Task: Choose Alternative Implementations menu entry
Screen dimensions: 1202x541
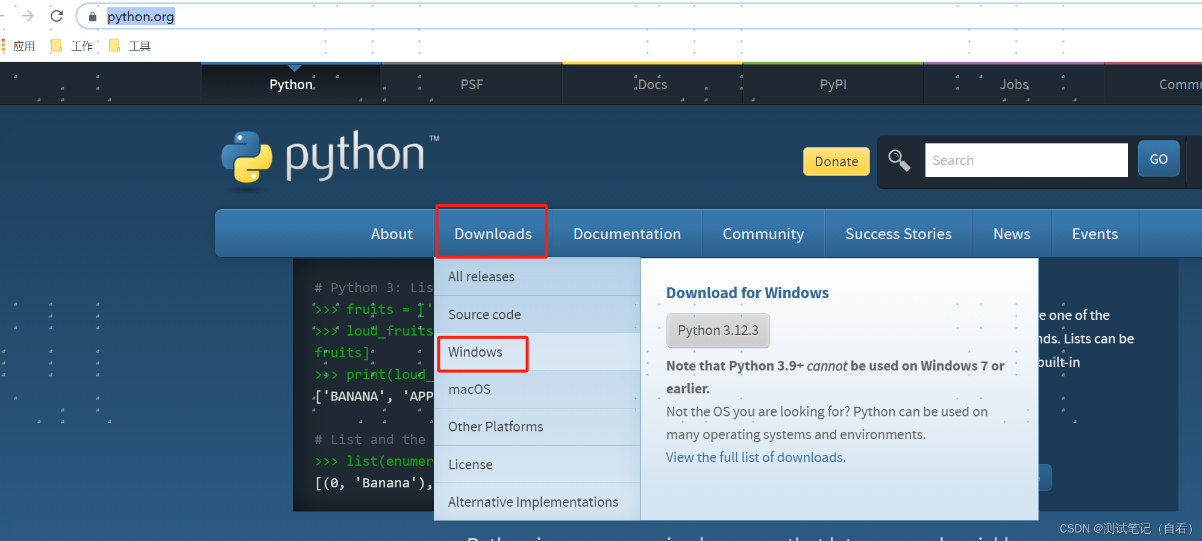Action: coord(537,502)
